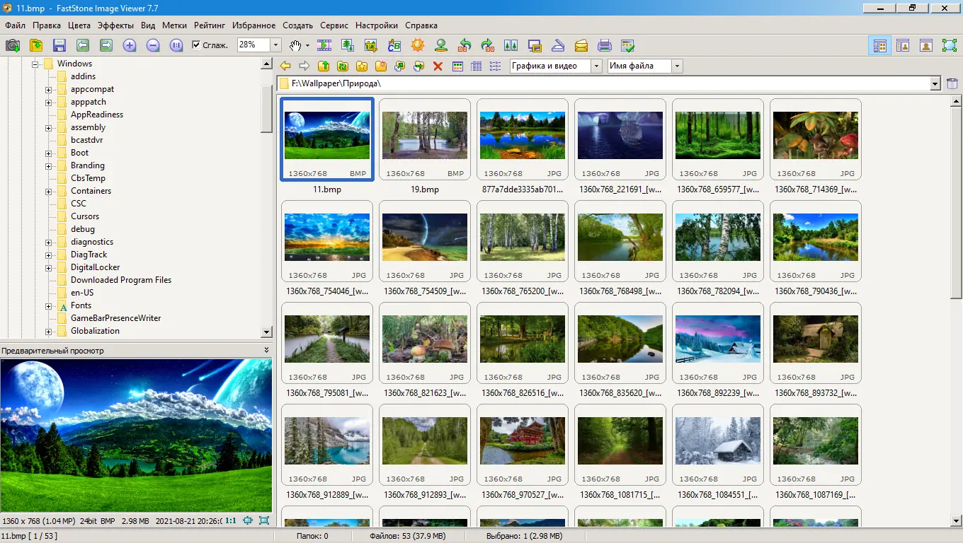963x543 pixels.
Task: Print the selected image
Action: (x=604, y=45)
